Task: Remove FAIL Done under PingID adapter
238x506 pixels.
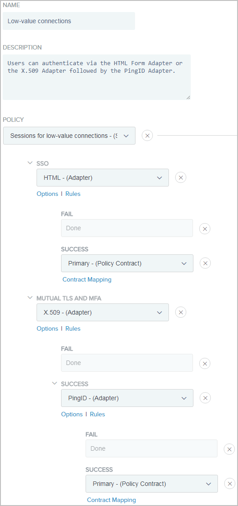Action: [x=229, y=449]
